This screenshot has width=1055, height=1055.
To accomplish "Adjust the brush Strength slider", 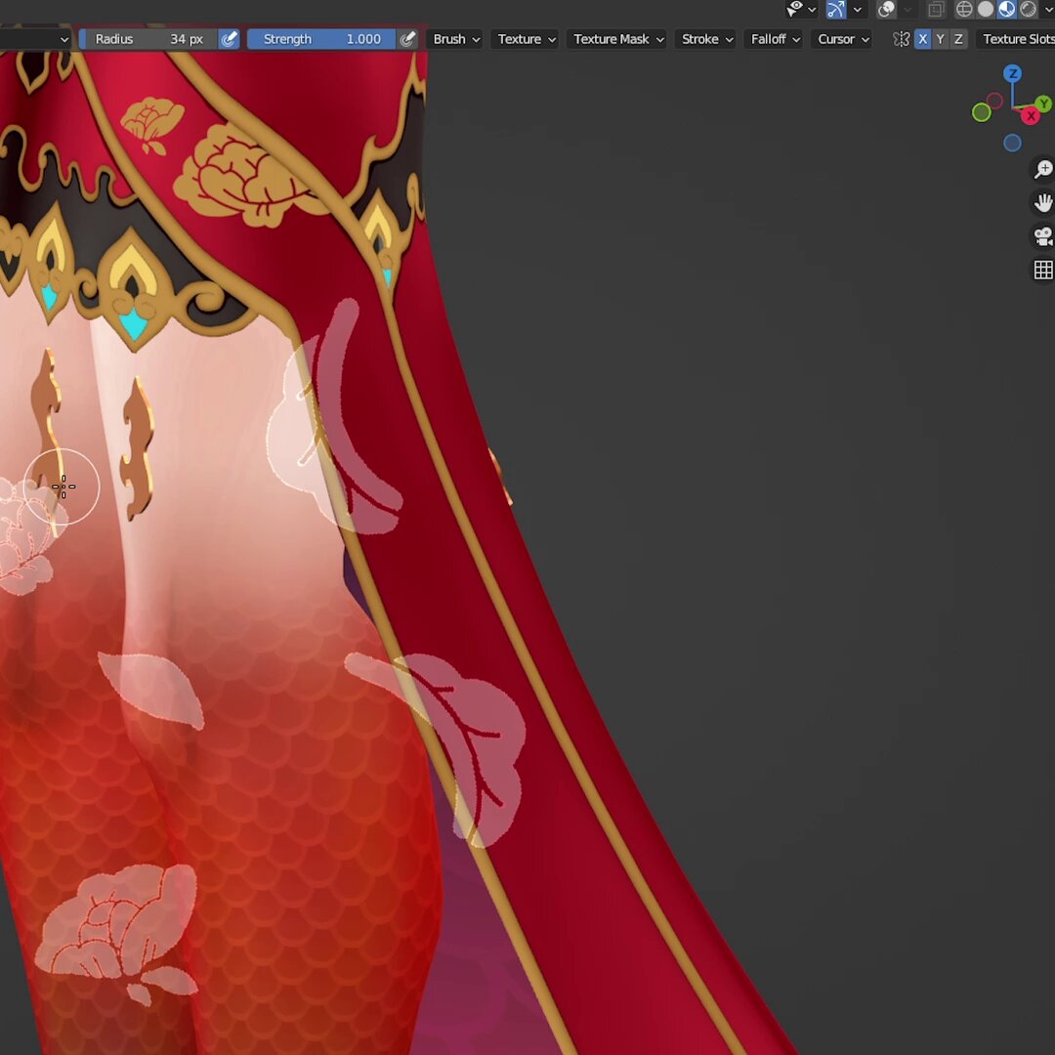I will point(321,39).
